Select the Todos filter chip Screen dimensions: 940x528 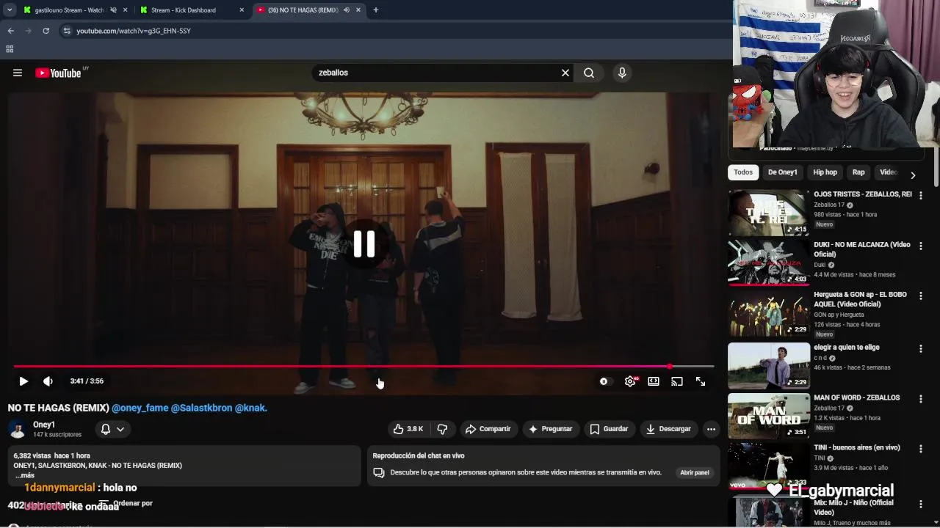coord(743,172)
